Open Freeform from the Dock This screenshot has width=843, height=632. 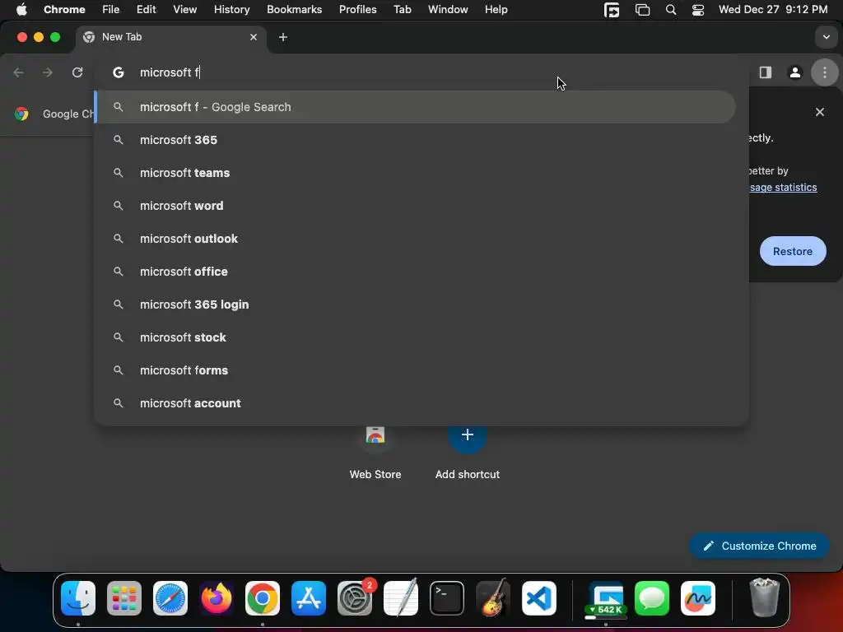tap(698, 598)
